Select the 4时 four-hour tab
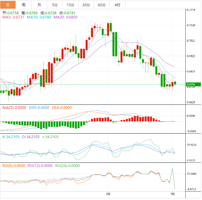The height and width of the screenshot is (200, 202). (117, 5)
